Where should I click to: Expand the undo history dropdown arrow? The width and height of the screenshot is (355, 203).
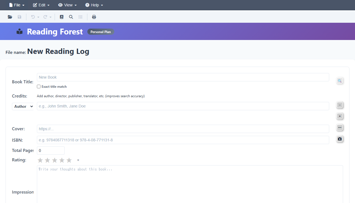[38, 17]
